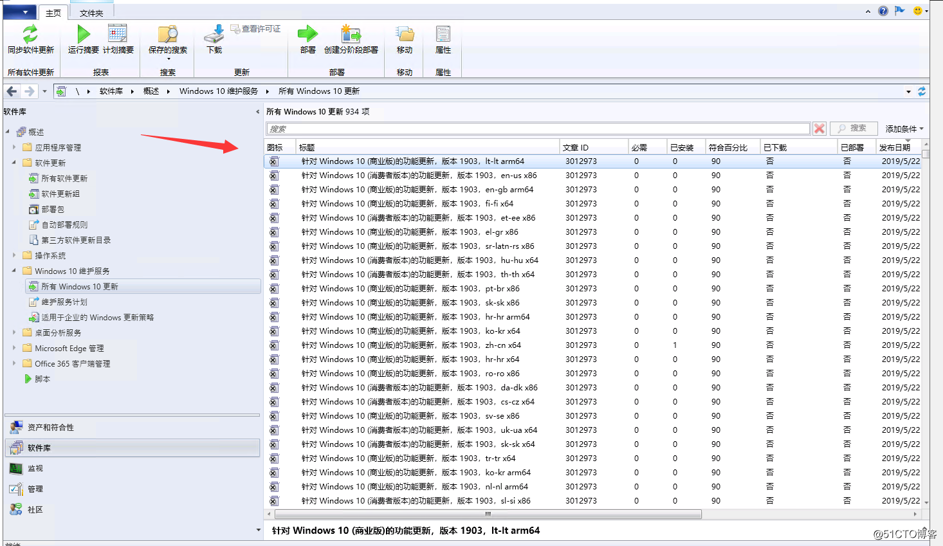Viewport: 943px width, 546px height.
Task: Click the Synchronize Software Updates (同步软件更新) icon
Action: pyautogui.click(x=30, y=33)
